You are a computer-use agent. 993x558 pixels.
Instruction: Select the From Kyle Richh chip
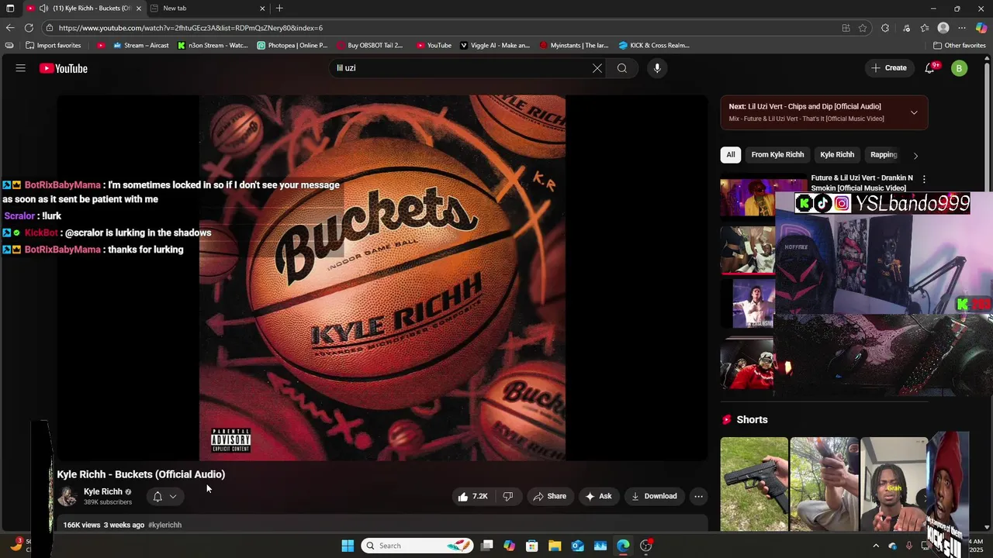point(777,155)
